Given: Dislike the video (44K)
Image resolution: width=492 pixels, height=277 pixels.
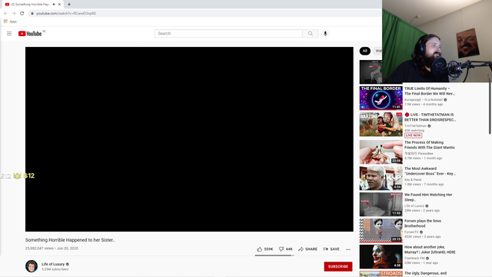Looking at the screenshot, I should click(x=285, y=249).
